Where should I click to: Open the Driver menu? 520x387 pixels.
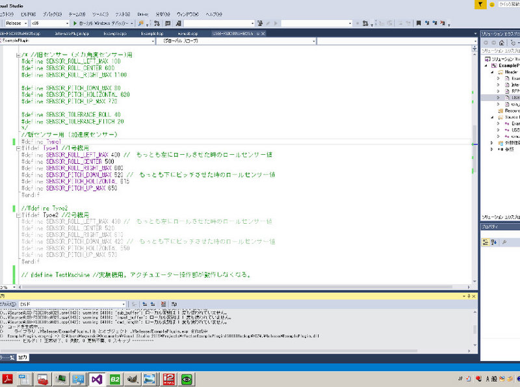143,14
